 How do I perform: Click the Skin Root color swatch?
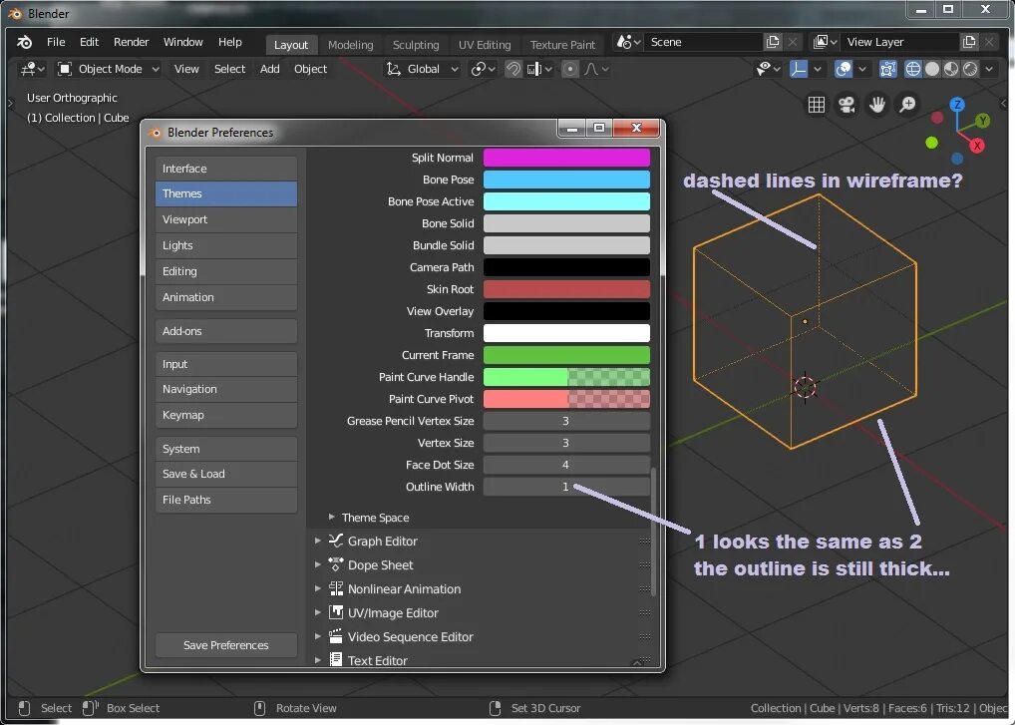pos(566,289)
